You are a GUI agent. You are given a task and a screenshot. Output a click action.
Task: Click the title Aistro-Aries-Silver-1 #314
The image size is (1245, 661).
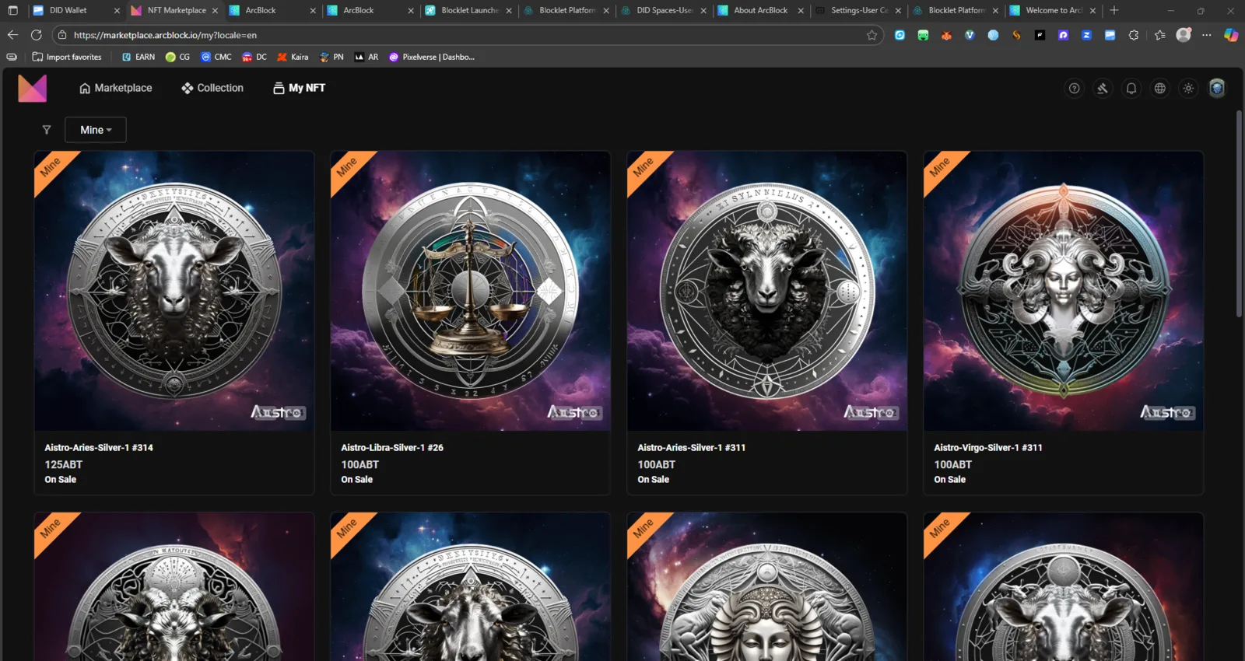[99, 448]
